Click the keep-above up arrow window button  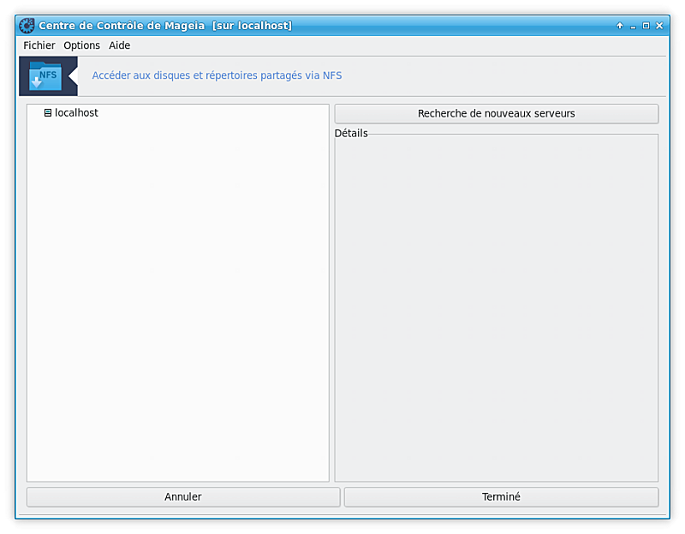click(620, 26)
